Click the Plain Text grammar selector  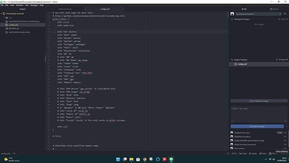click(243, 154)
